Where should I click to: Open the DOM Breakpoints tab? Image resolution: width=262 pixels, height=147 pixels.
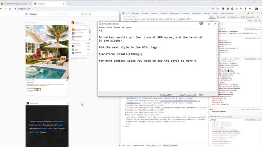click(248, 17)
